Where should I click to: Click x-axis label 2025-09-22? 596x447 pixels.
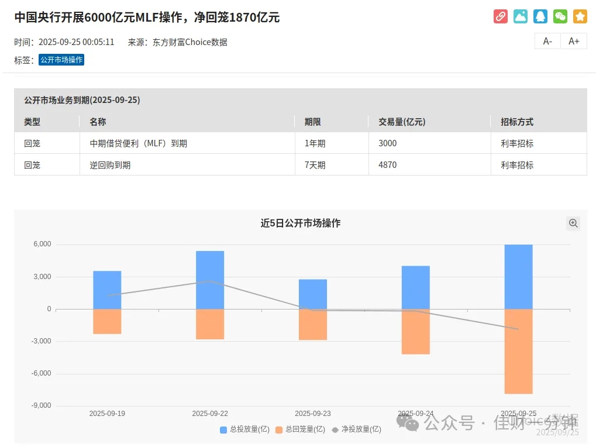pyautogui.click(x=210, y=414)
